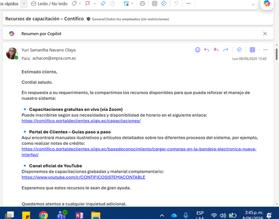The height and width of the screenshot is (219, 279).
Task: Close the Resumen por Copilot panel
Action: point(265,33)
